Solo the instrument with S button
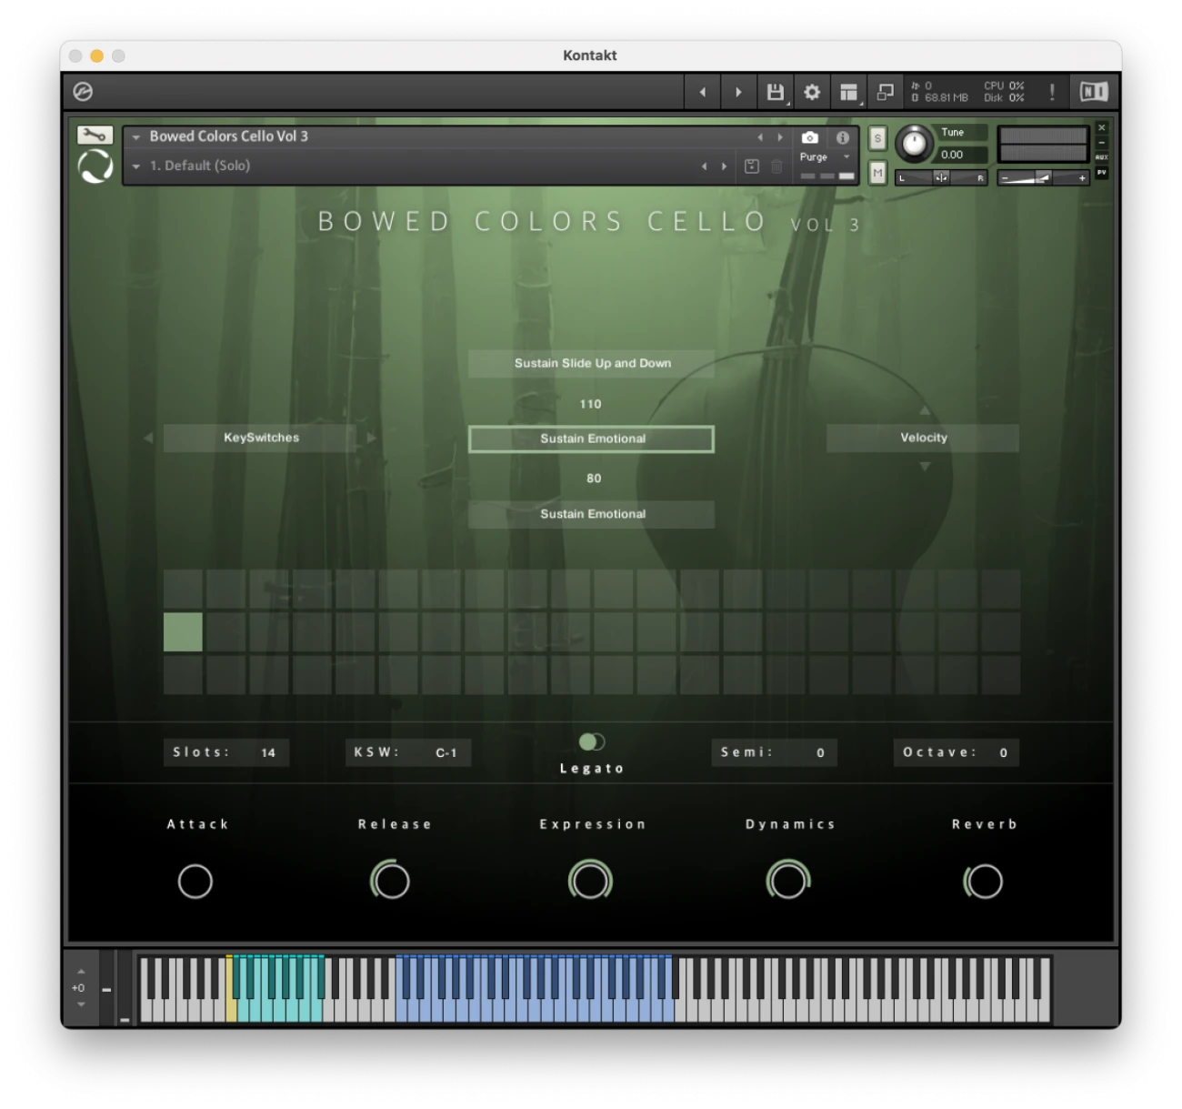Image resolution: width=1182 pixels, height=1109 pixels. click(x=877, y=138)
